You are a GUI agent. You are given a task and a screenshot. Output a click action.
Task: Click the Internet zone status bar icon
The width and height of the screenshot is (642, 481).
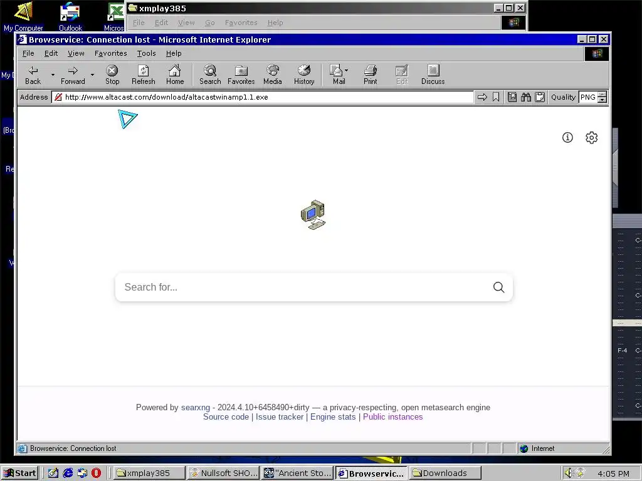(x=524, y=448)
